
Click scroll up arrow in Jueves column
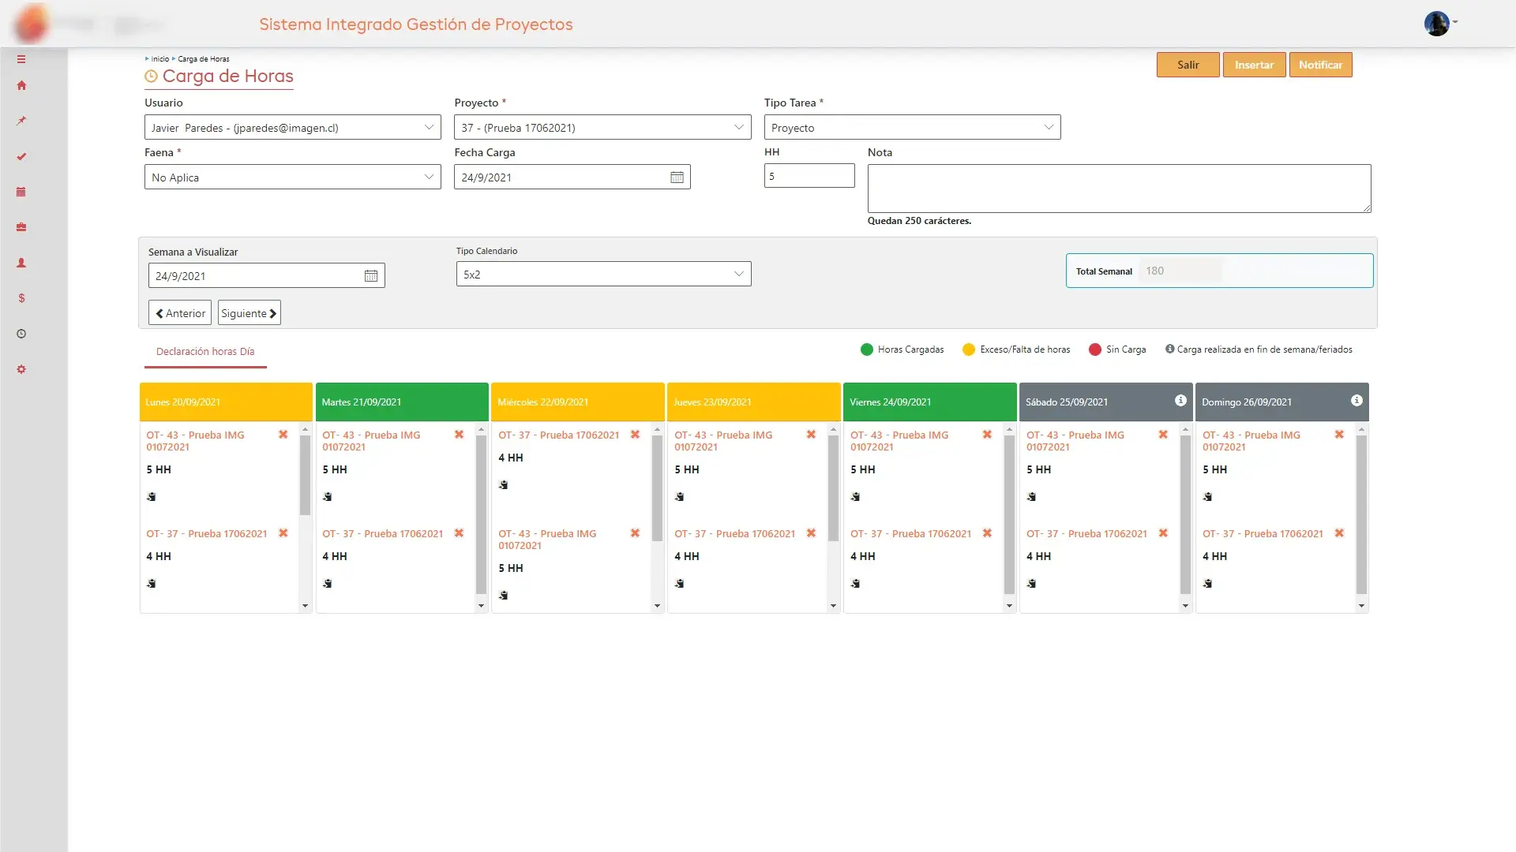pos(833,430)
